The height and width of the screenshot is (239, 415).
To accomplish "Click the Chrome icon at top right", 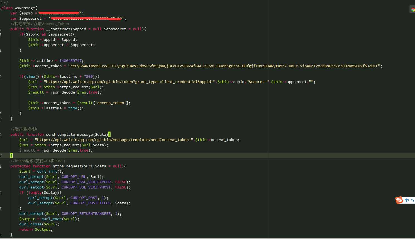I will [413, 10].
